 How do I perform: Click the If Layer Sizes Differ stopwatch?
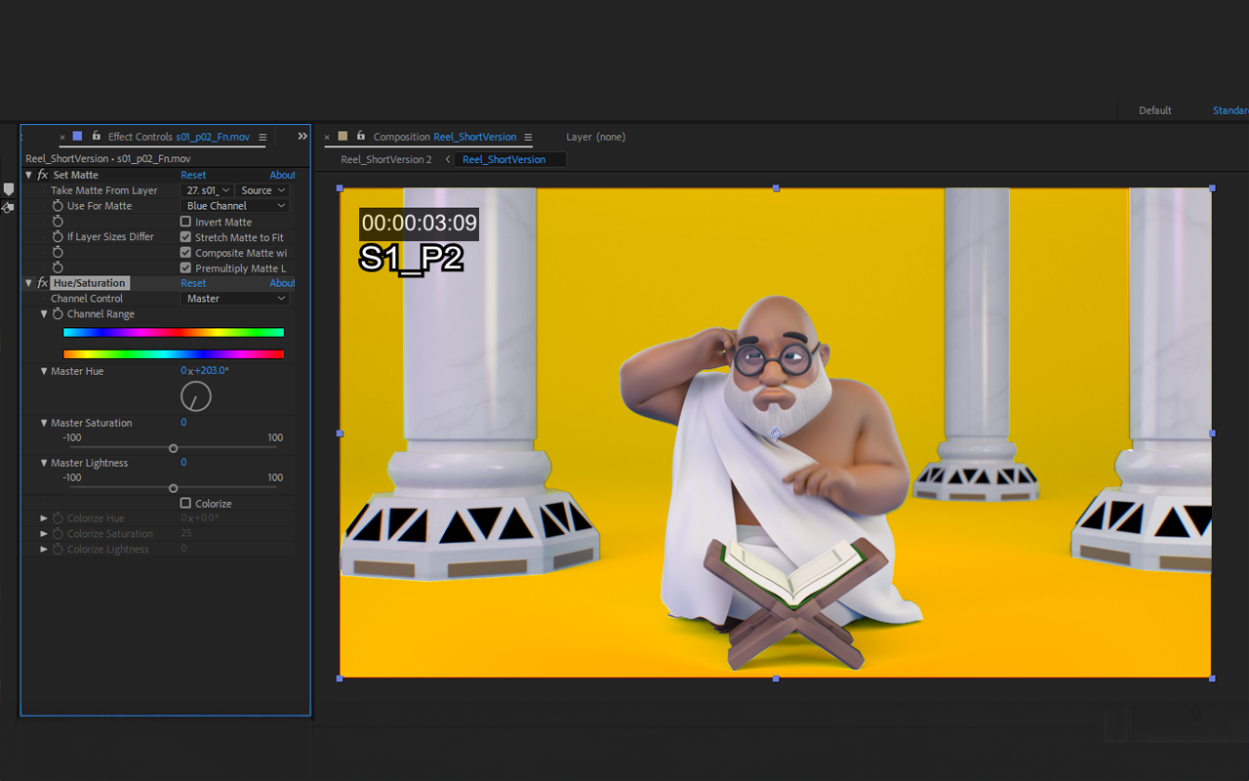58,237
